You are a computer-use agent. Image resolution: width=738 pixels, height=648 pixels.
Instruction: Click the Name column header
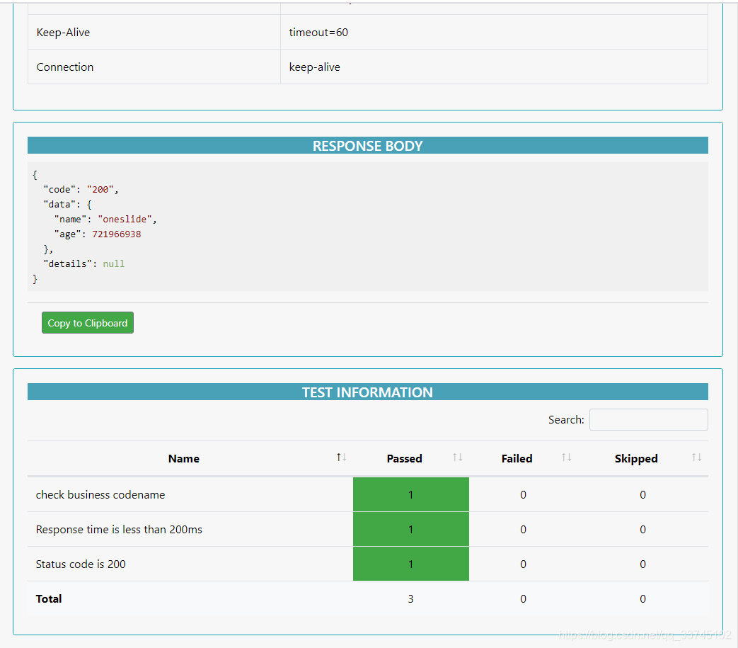184,459
